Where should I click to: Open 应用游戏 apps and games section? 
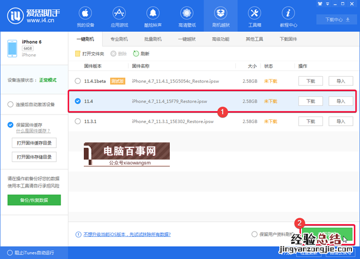119,17
